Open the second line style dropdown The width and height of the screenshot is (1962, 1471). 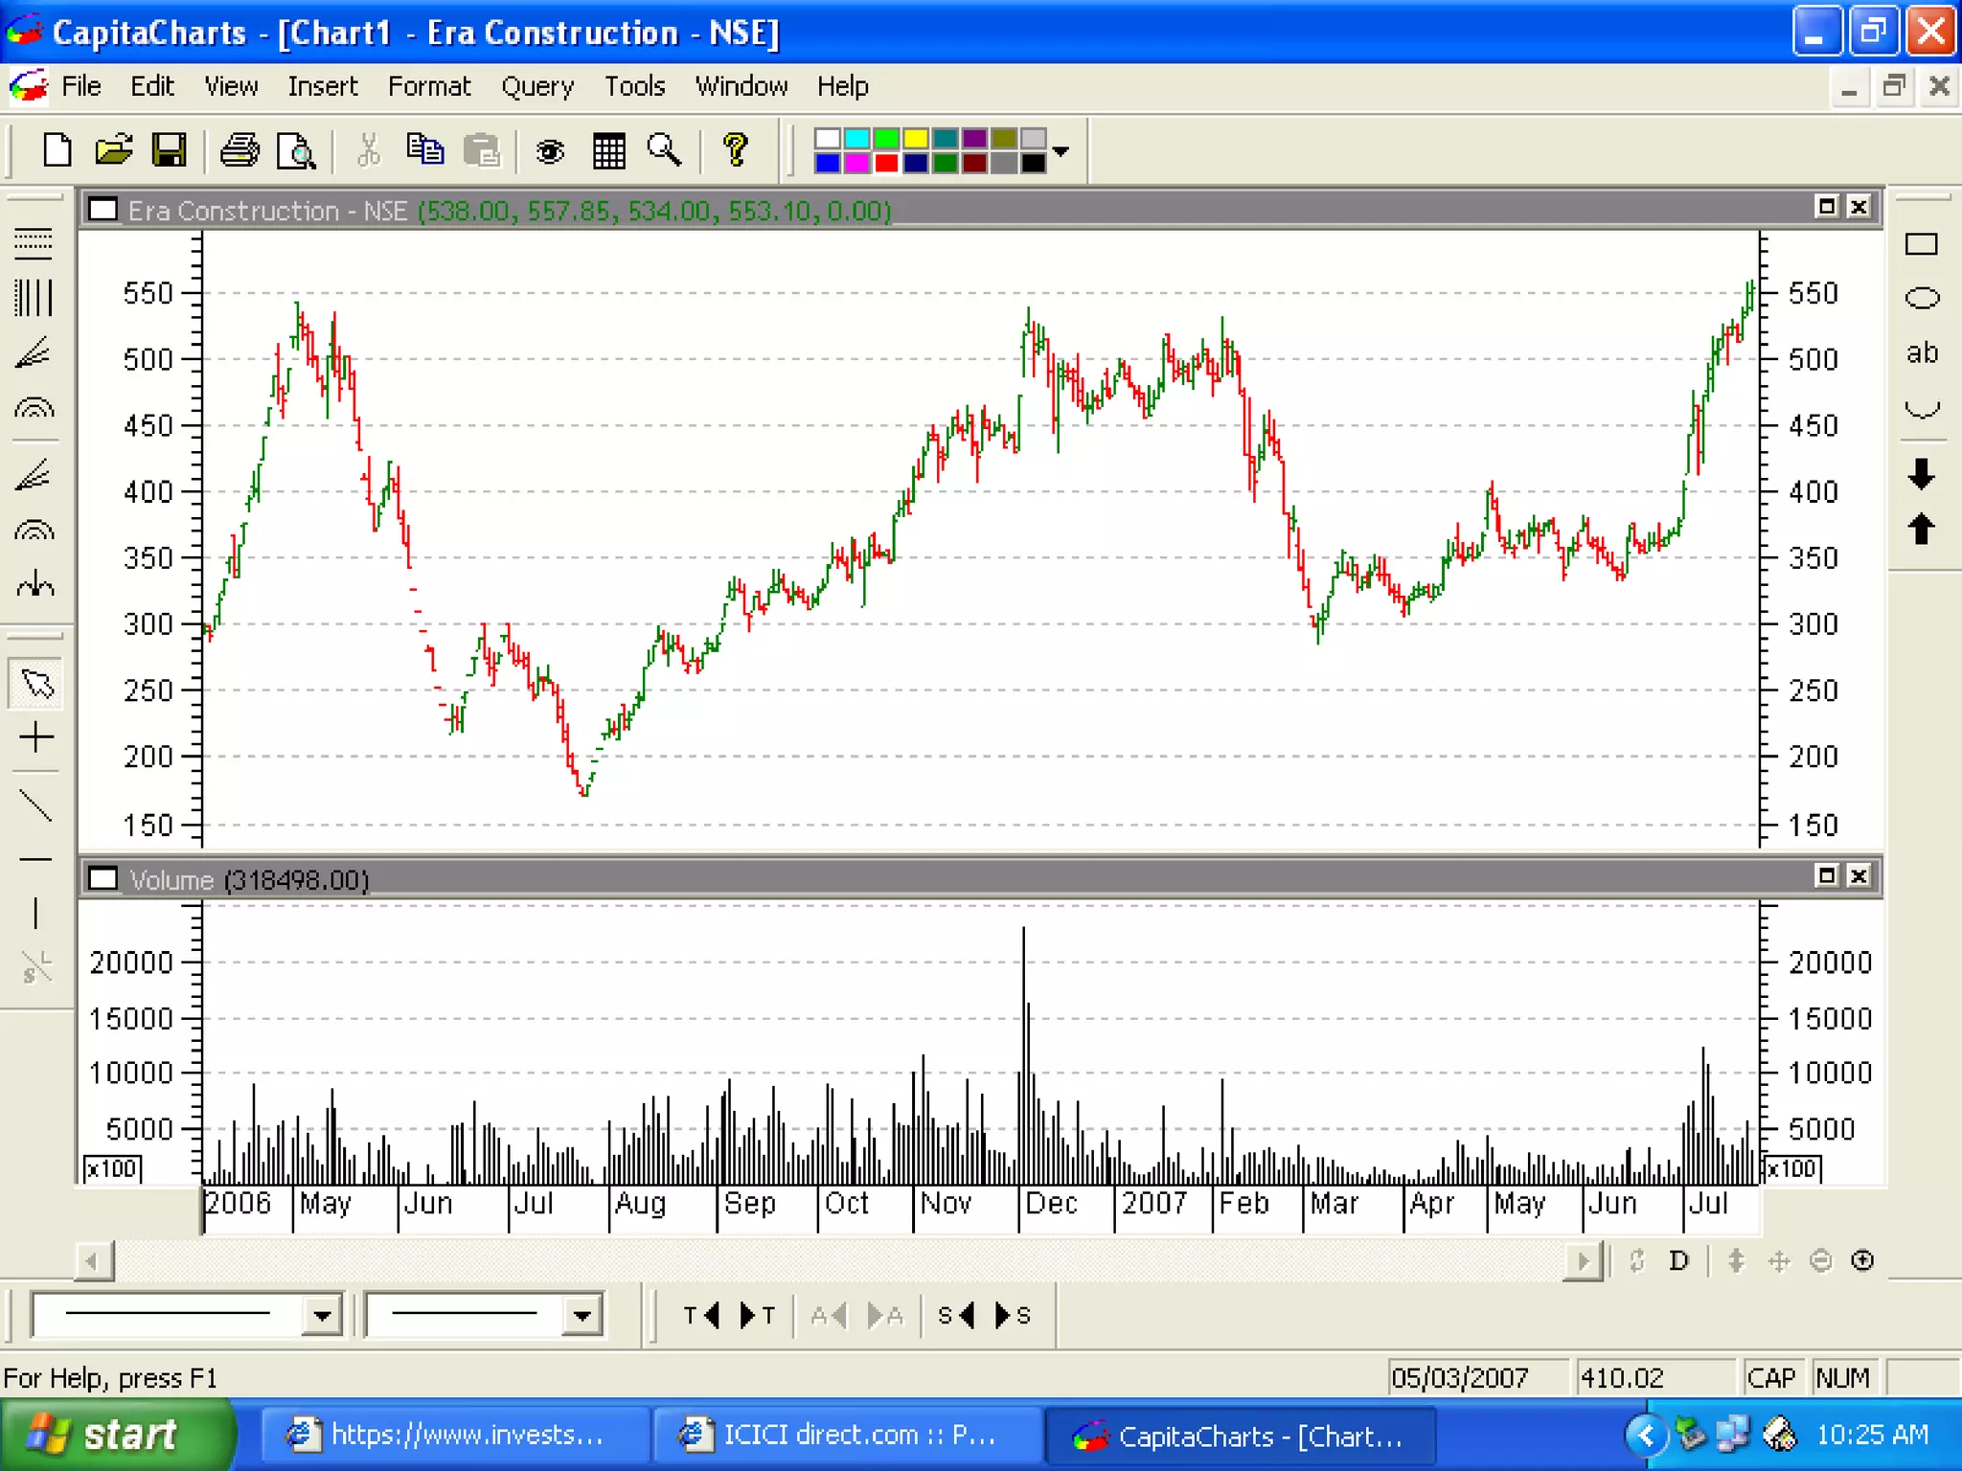tap(582, 1315)
